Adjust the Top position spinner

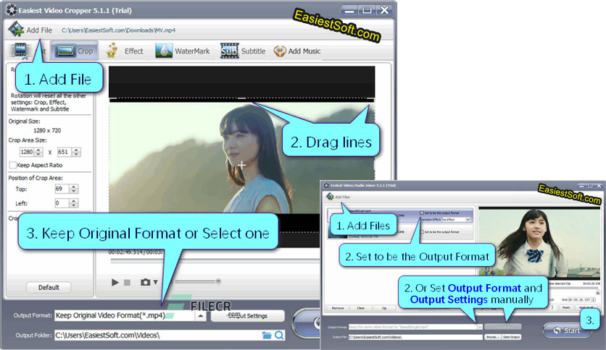(x=74, y=189)
